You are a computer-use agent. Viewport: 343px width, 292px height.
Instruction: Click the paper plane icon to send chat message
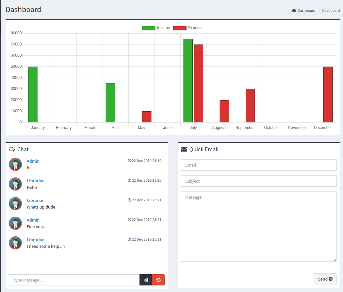coord(146,280)
